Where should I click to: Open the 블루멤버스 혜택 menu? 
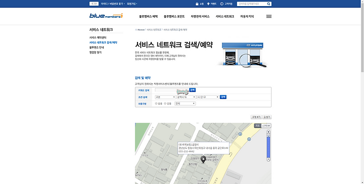[x=148, y=17]
